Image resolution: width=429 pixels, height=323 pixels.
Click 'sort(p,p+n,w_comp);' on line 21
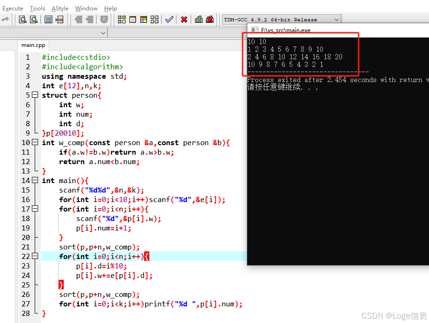(x=99, y=247)
